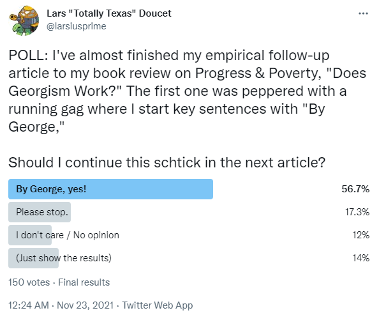Click the 14% result percentage
This screenshot has width=379, height=322.
pos(360,258)
